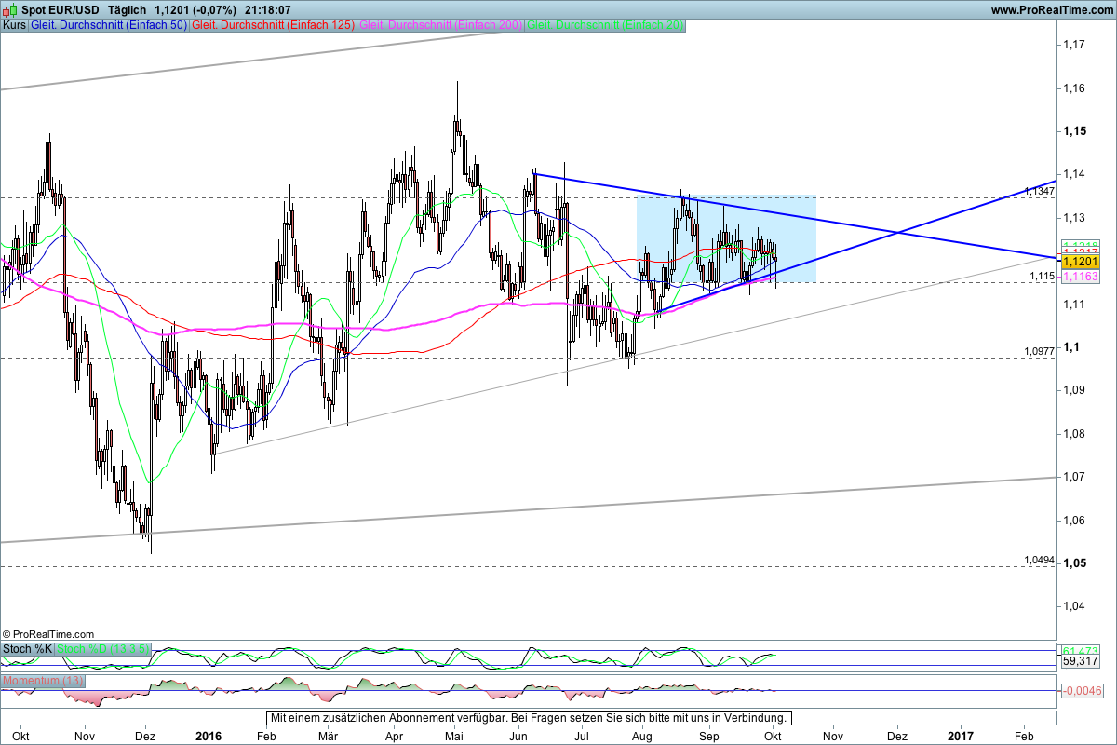This screenshot has width=1117, height=745.
Task: Select the Momentum (13) label
Action: [43, 682]
